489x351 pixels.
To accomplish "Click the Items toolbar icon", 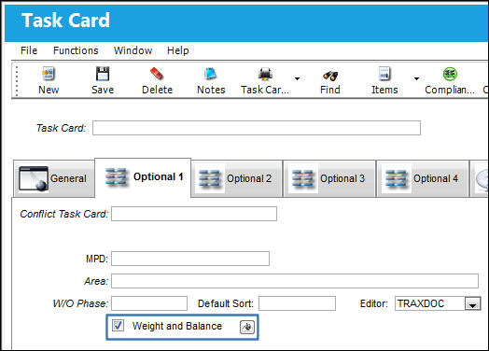I will point(384,74).
